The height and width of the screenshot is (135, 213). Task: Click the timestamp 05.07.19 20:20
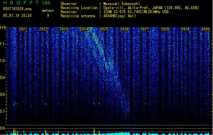pos(17,16)
